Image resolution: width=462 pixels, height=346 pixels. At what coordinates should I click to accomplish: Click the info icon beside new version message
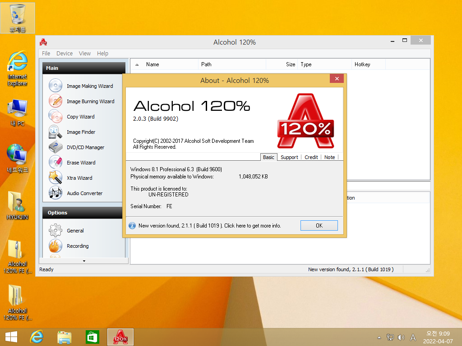pyautogui.click(x=132, y=226)
